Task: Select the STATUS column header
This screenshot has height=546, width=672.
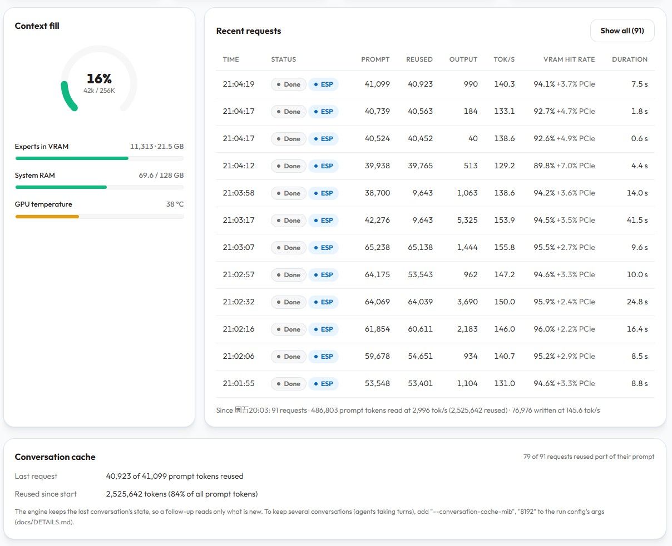Action: point(283,59)
